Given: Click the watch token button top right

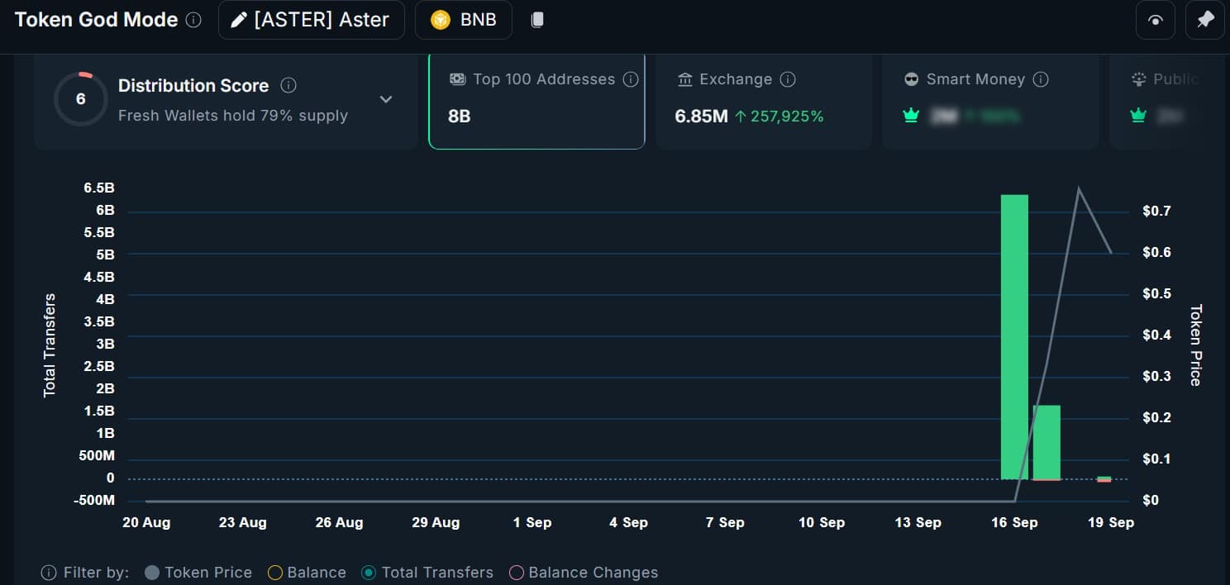Looking at the screenshot, I should (1155, 19).
